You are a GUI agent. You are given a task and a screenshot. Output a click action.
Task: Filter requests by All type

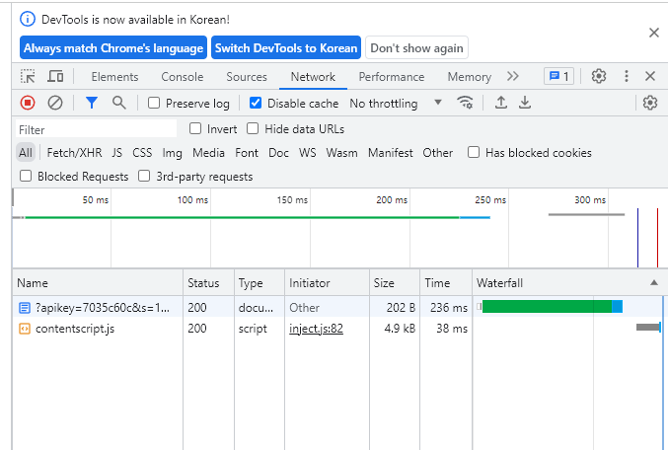tap(26, 153)
